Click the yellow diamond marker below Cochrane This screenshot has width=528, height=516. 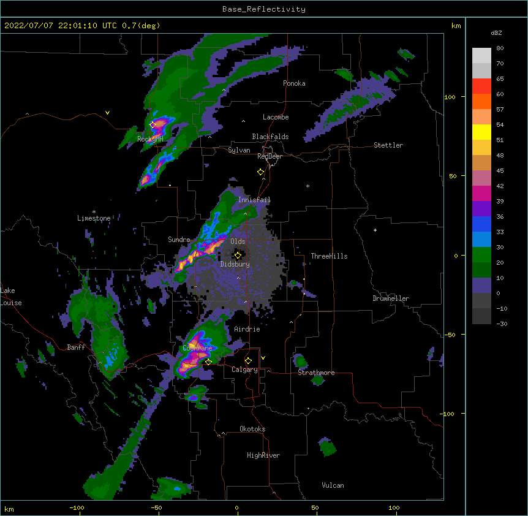(x=208, y=362)
